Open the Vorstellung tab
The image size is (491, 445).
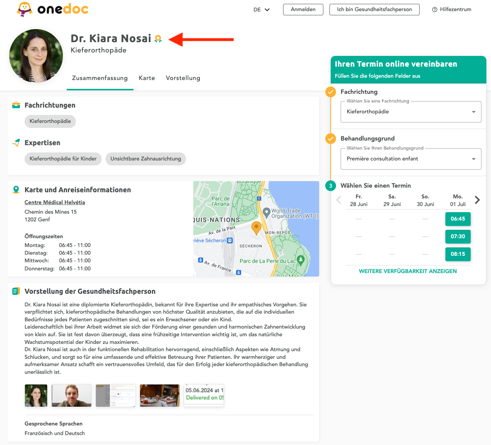pos(183,78)
